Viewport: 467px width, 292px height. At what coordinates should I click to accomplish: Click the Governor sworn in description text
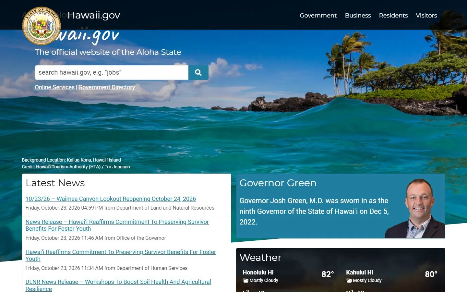314,211
